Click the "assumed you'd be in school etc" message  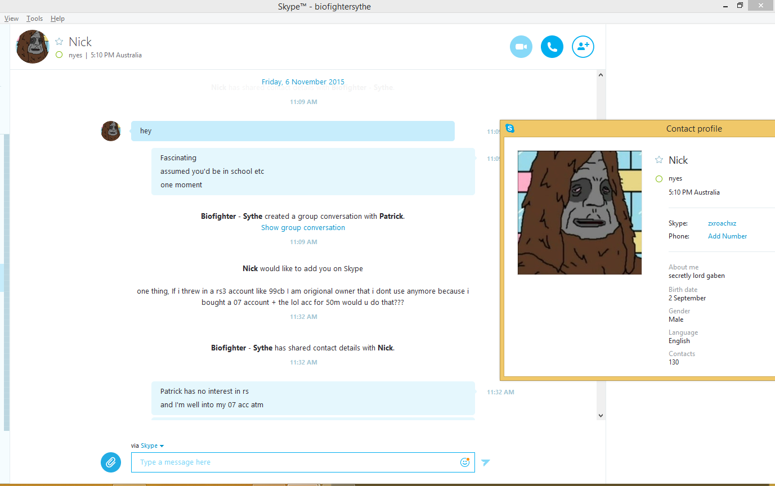pyautogui.click(x=212, y=172)
